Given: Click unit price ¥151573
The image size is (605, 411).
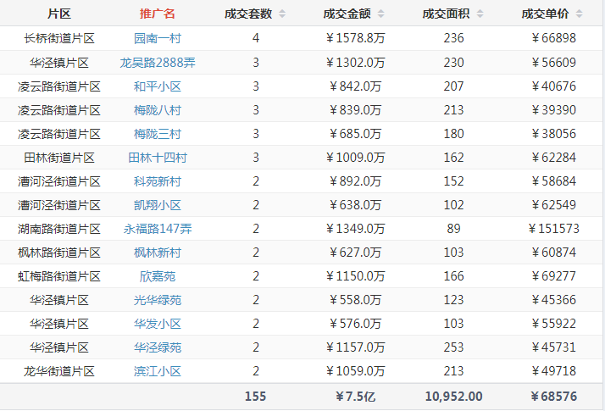Looking at the screenshot, I should click(553, 229).
